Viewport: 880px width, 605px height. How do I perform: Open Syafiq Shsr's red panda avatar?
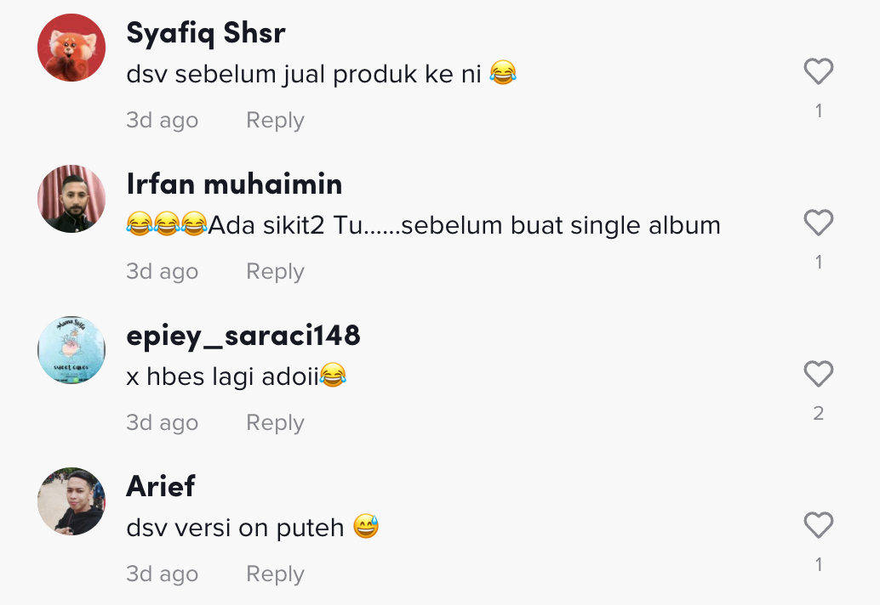coord(71,48)
